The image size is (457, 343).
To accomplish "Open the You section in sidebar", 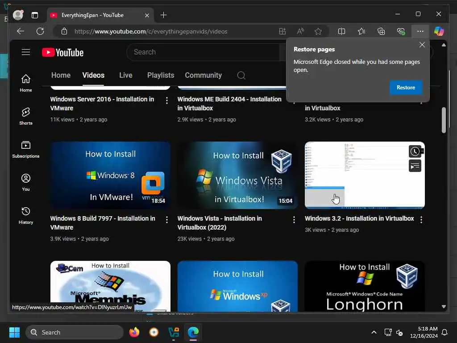I will (x=25, y=182).
